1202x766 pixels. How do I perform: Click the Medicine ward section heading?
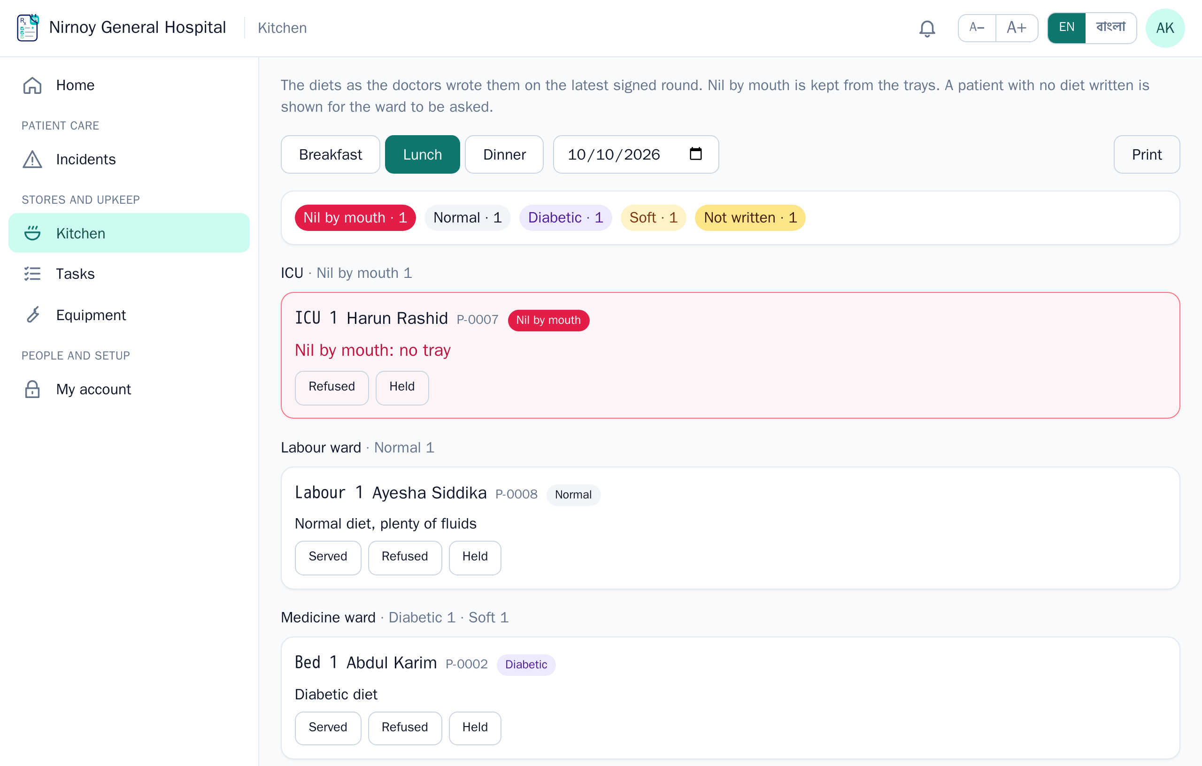click(328, 617)
